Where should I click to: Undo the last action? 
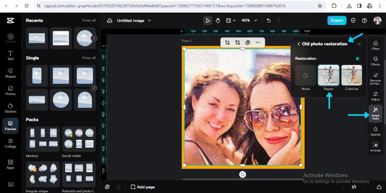269,21
